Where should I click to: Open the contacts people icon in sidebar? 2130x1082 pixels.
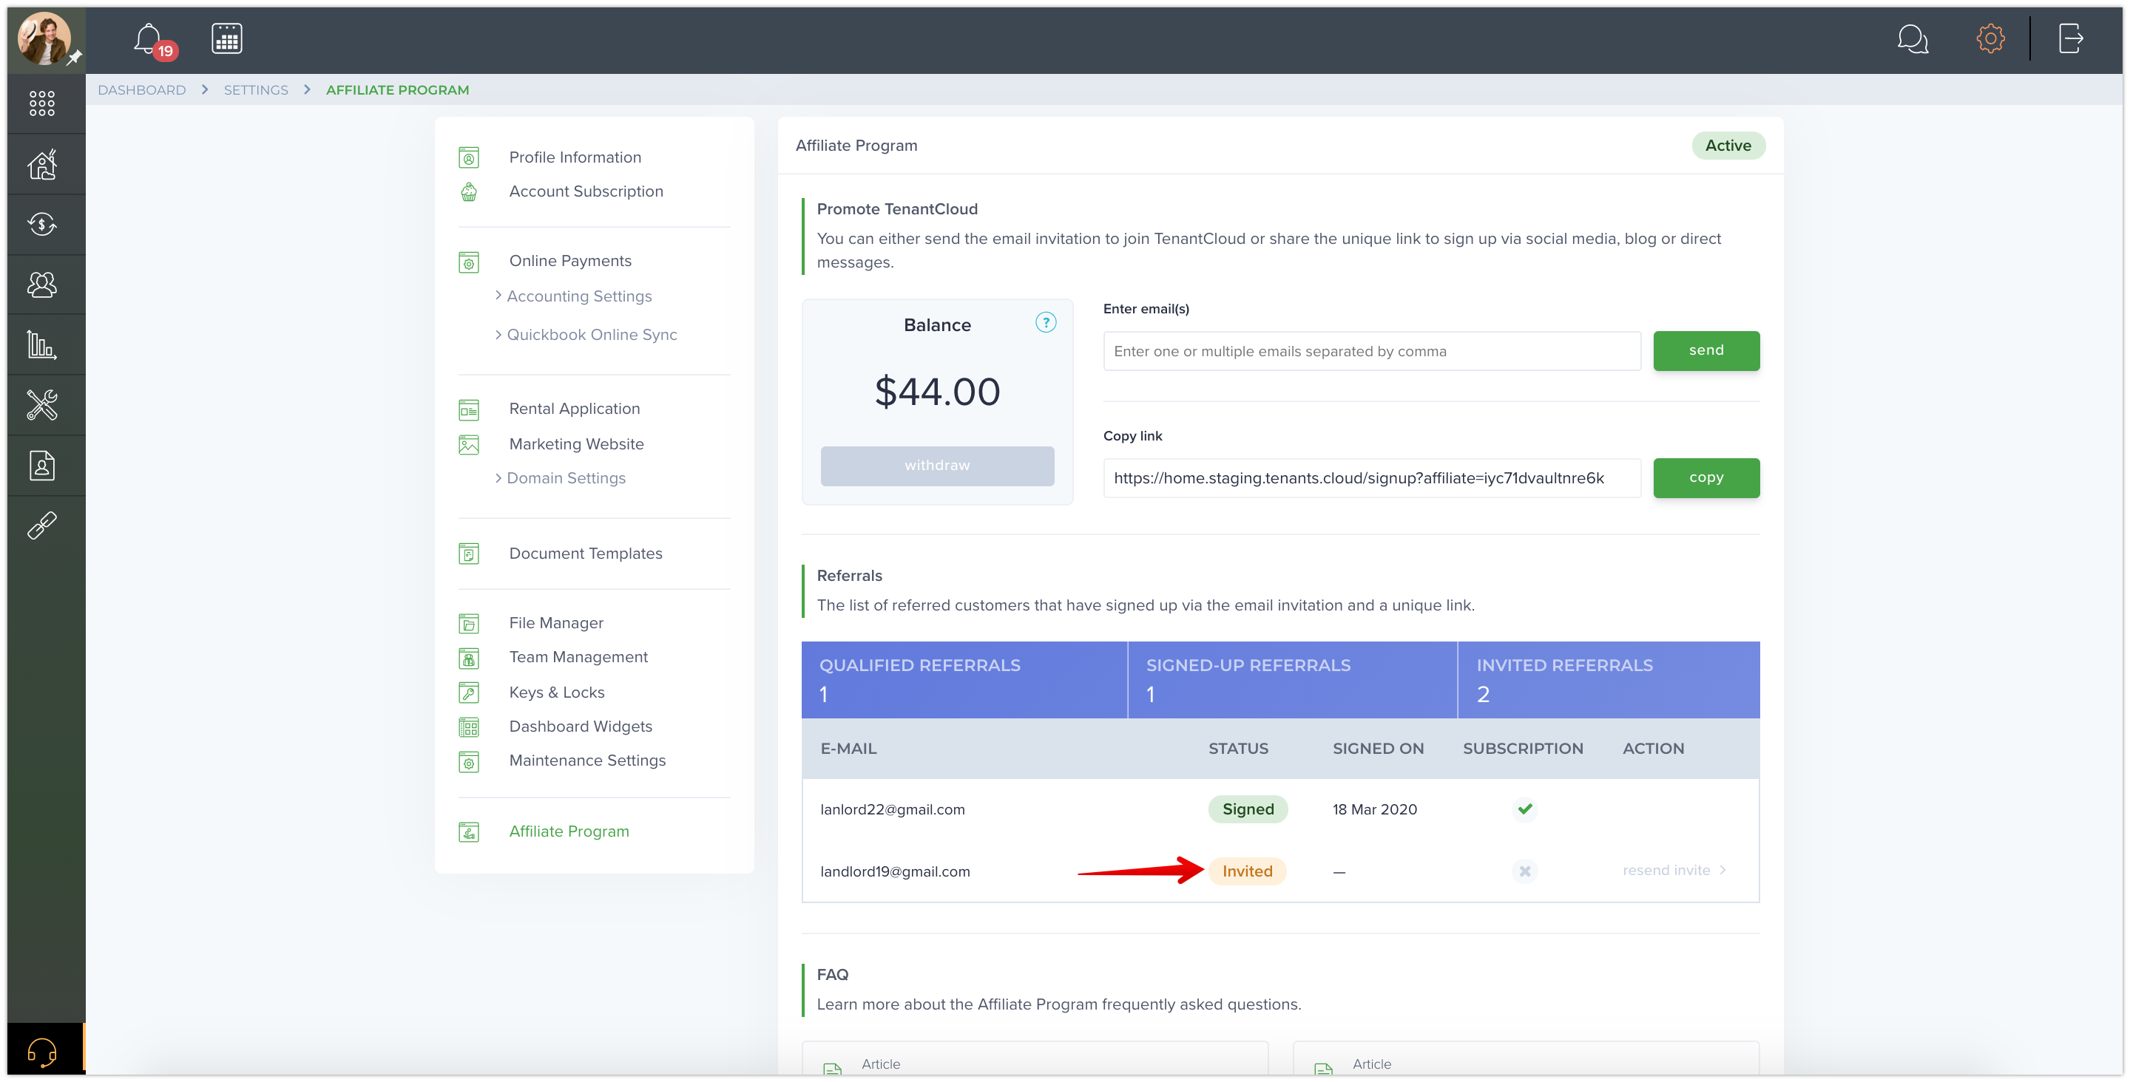coord(42,285)
